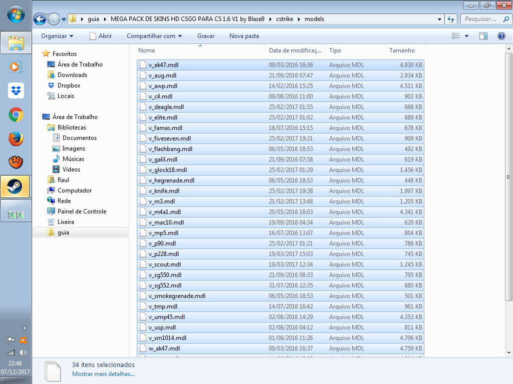Image resolution: width=513 pixels, height=384 pixels.
Task: Click breadcrumb segment guia
Action: point(93,19)
